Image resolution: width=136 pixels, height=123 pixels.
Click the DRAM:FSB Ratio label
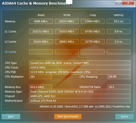pos(90,87)
